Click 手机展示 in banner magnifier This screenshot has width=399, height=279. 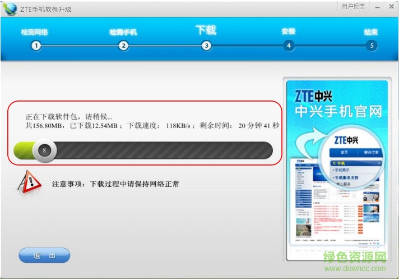click(x=342, y=170)
